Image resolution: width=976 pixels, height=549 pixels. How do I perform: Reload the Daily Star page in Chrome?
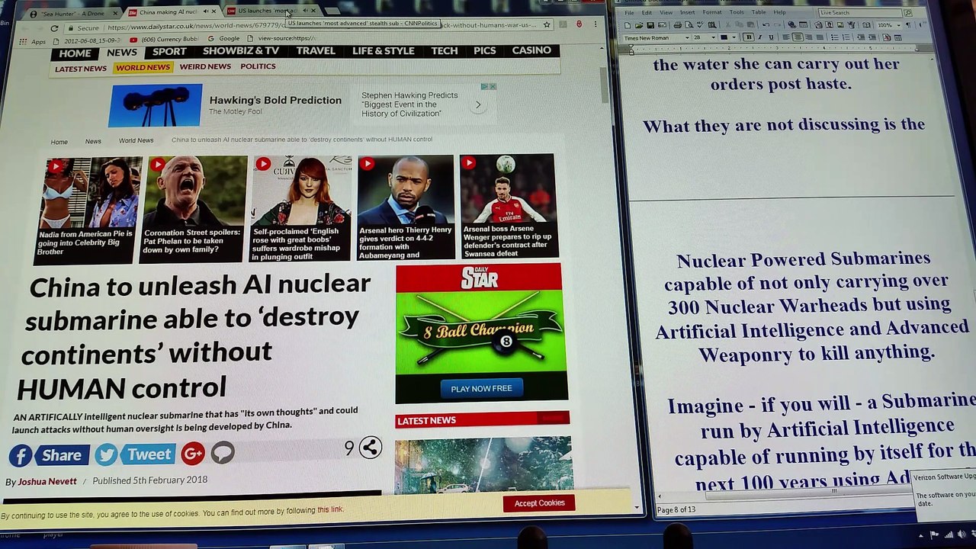[x=53, y=28]
